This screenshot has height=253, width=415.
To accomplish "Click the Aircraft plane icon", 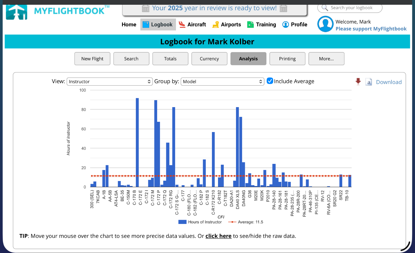I will pos(182,25).
